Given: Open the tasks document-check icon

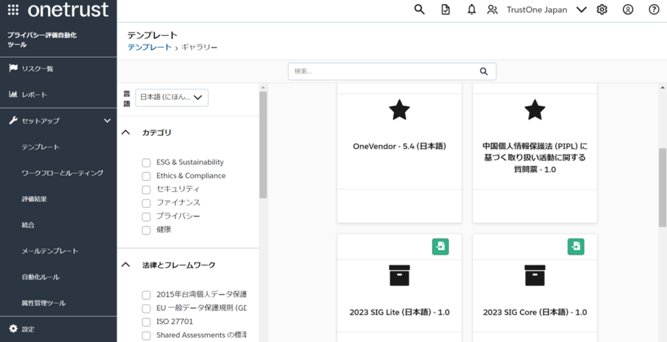Looking at the screenshot, I should point(446,10).
